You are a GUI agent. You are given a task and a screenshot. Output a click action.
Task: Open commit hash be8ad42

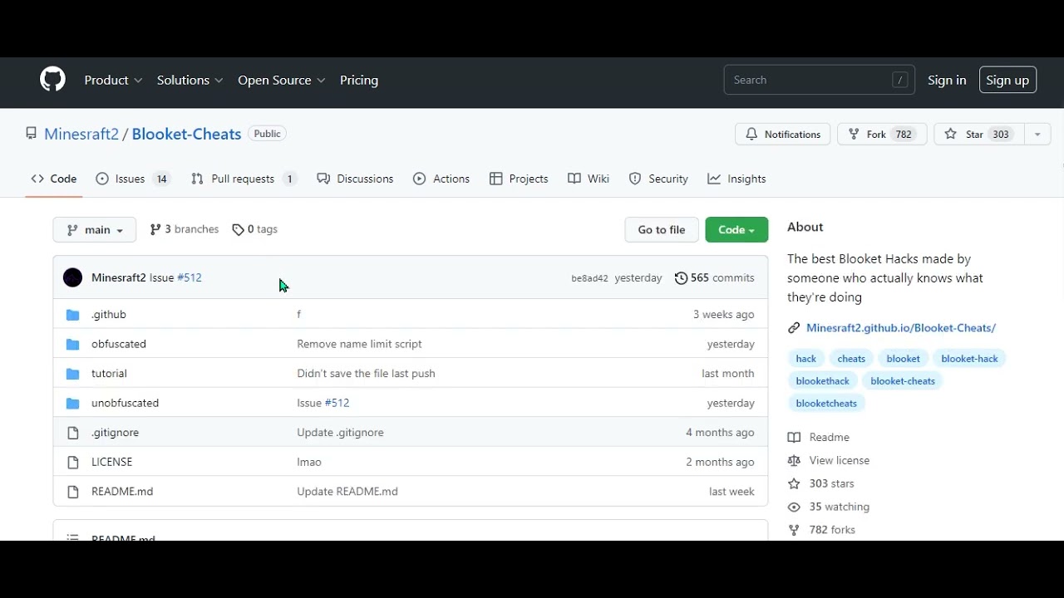point(589,279)
